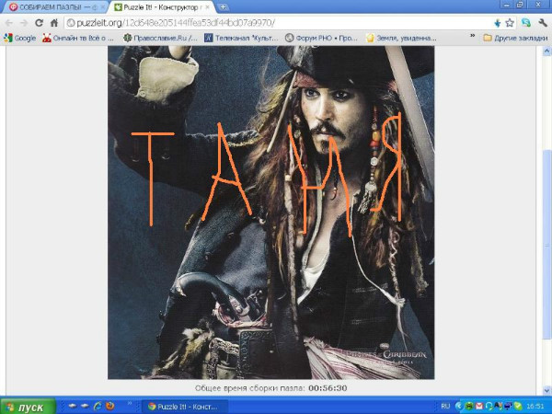Open the Google bookmark
The image size is (552, 414).
click(19, 38)
